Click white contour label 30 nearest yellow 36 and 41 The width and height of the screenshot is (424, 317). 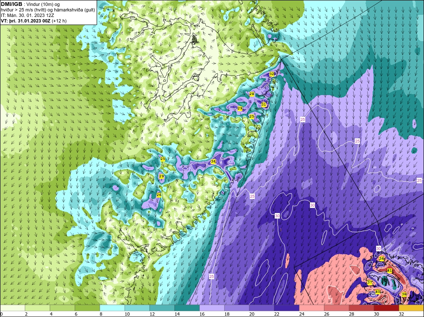tap(379, 248)
